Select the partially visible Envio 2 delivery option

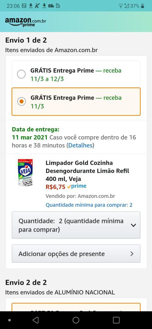point(76,307)
